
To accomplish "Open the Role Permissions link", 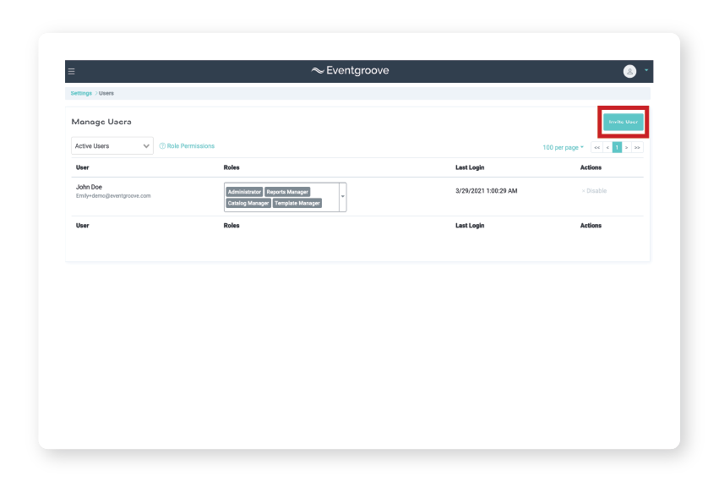I will (191, 146).
